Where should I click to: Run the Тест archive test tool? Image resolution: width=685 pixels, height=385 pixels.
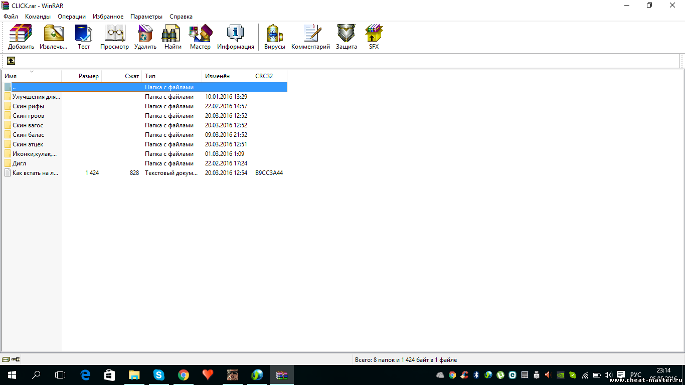pos(84,37)
